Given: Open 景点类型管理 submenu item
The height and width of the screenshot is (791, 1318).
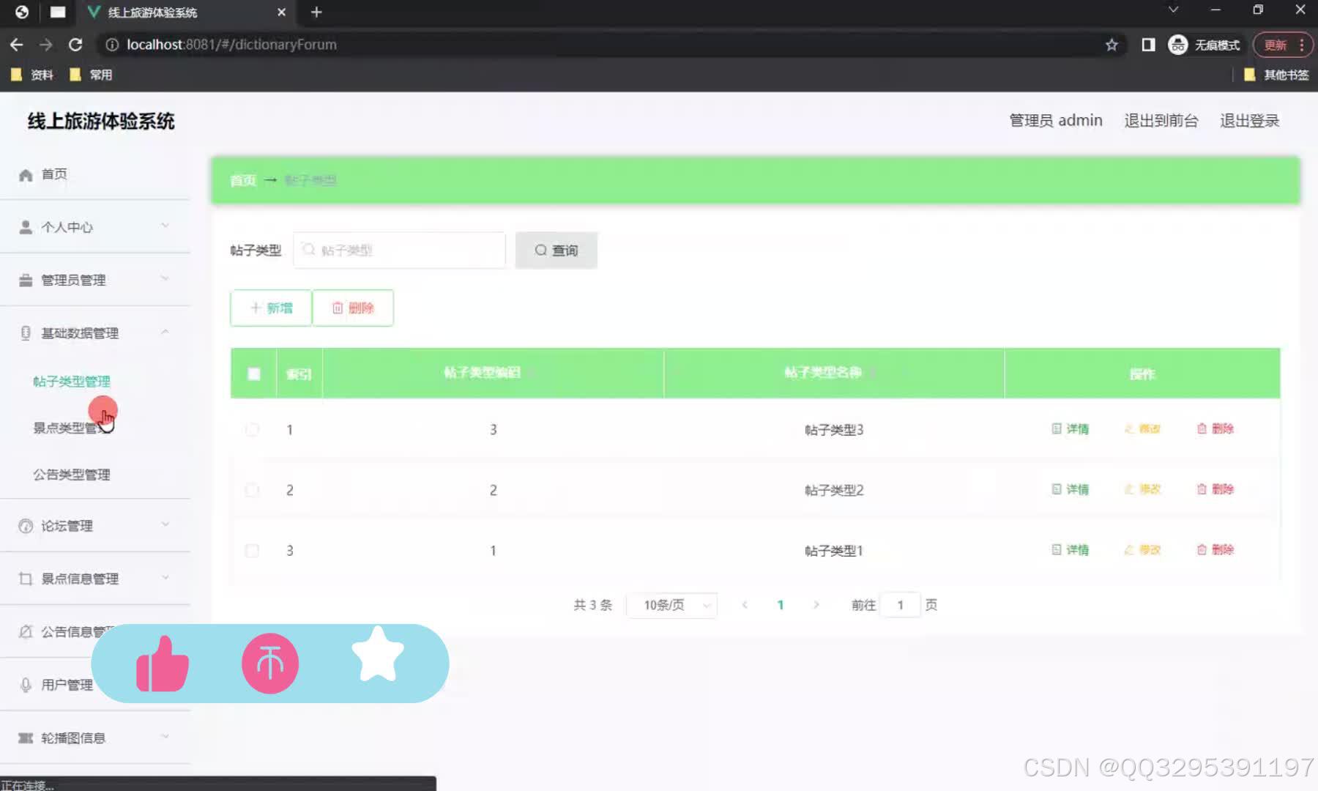Looking at the screenshot, I should coord(72,428).
